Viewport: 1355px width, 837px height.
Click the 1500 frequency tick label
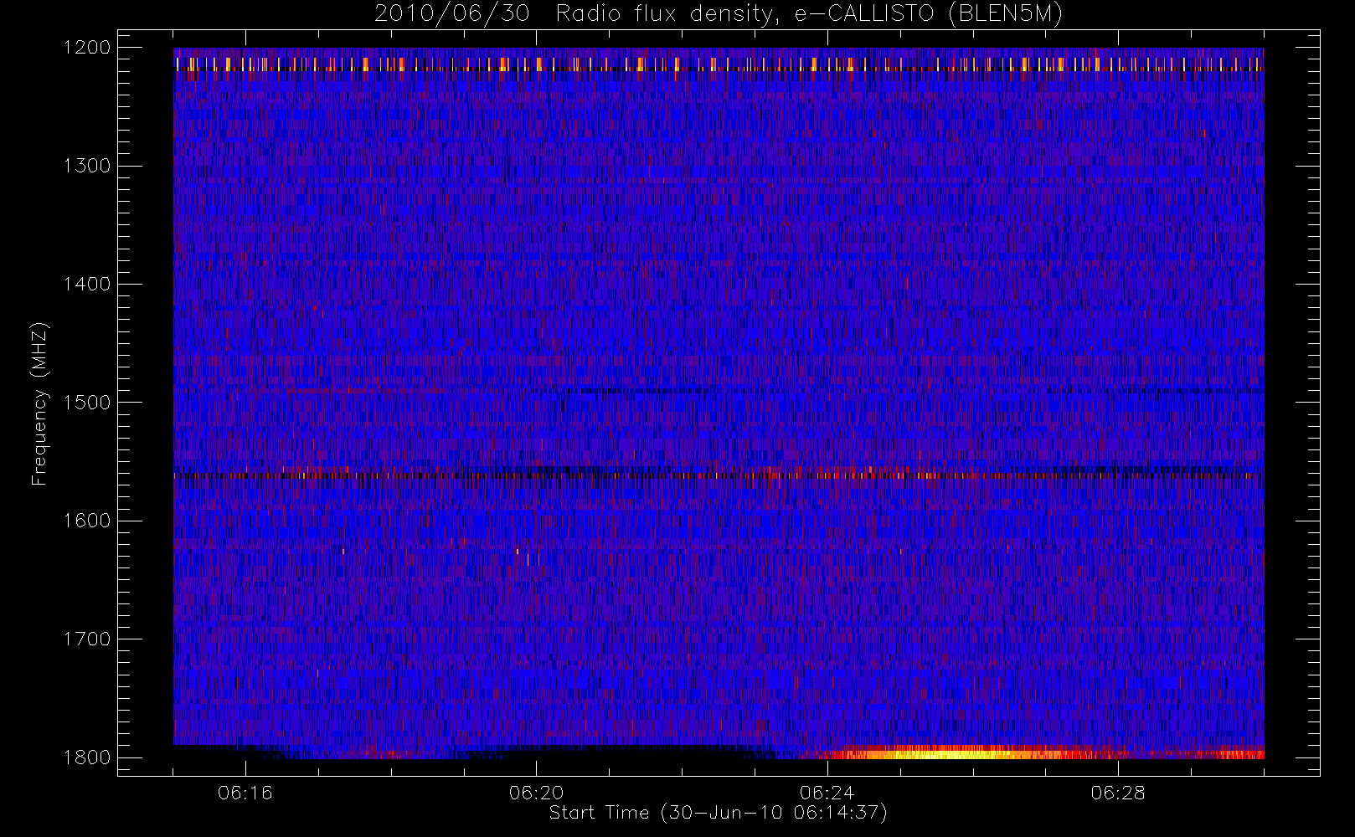[87, 403]
